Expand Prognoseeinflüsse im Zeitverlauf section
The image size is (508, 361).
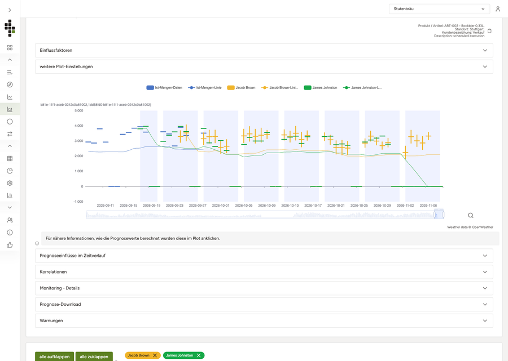[264, 256]
